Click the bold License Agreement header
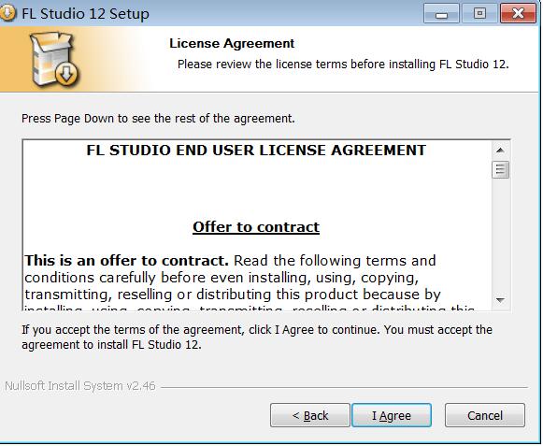Viewport: 543px width, 446px height. click(232, 43)
